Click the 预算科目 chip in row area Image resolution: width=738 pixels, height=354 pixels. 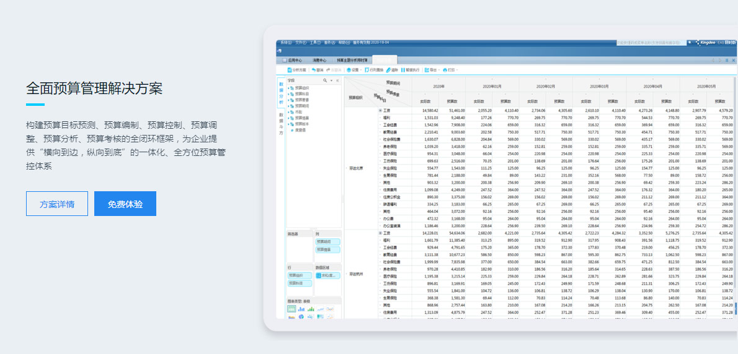coord(300,283)
